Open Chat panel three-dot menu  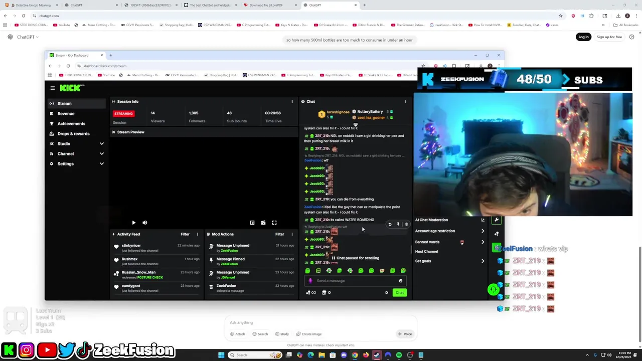click(406, 101)
